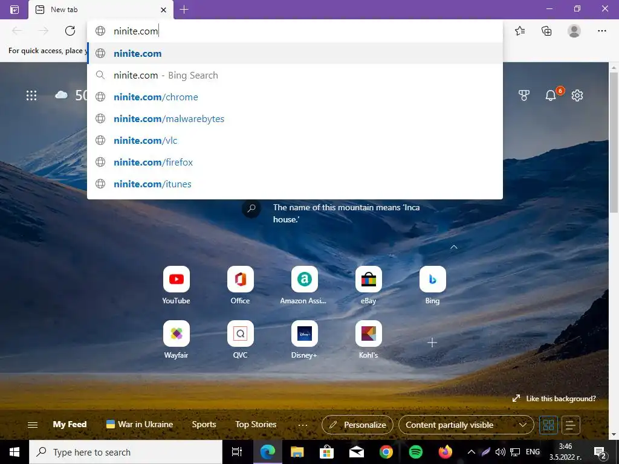
Task: Show hidden system tray icons
Action: pos(472,452)
